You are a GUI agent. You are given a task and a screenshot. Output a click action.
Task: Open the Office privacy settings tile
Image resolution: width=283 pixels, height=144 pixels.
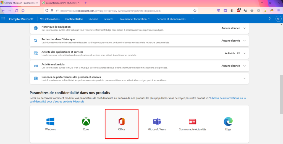[x=122, y=124]
